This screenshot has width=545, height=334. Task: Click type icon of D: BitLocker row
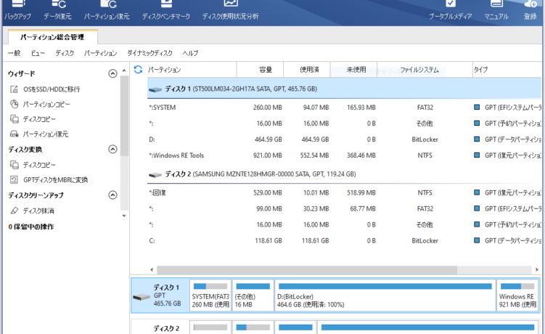477,139
